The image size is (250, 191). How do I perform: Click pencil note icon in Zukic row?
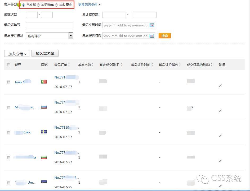click(x=220, y=136)
